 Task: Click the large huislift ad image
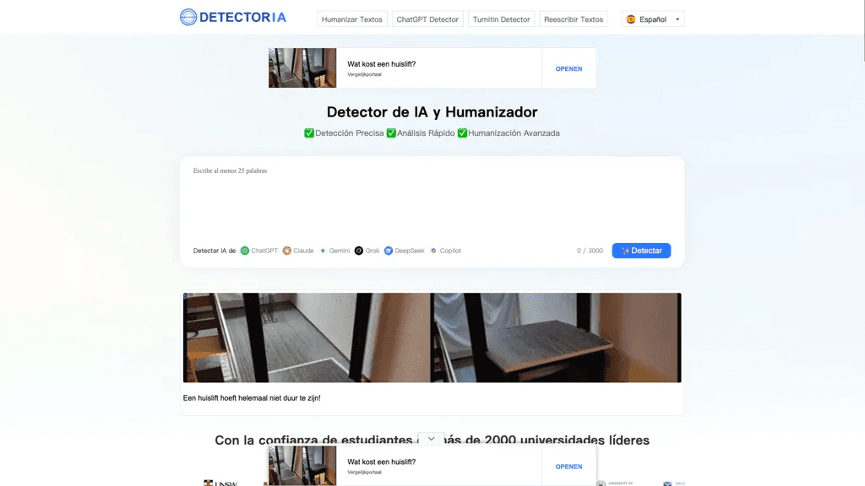click(x=432, y=337)
